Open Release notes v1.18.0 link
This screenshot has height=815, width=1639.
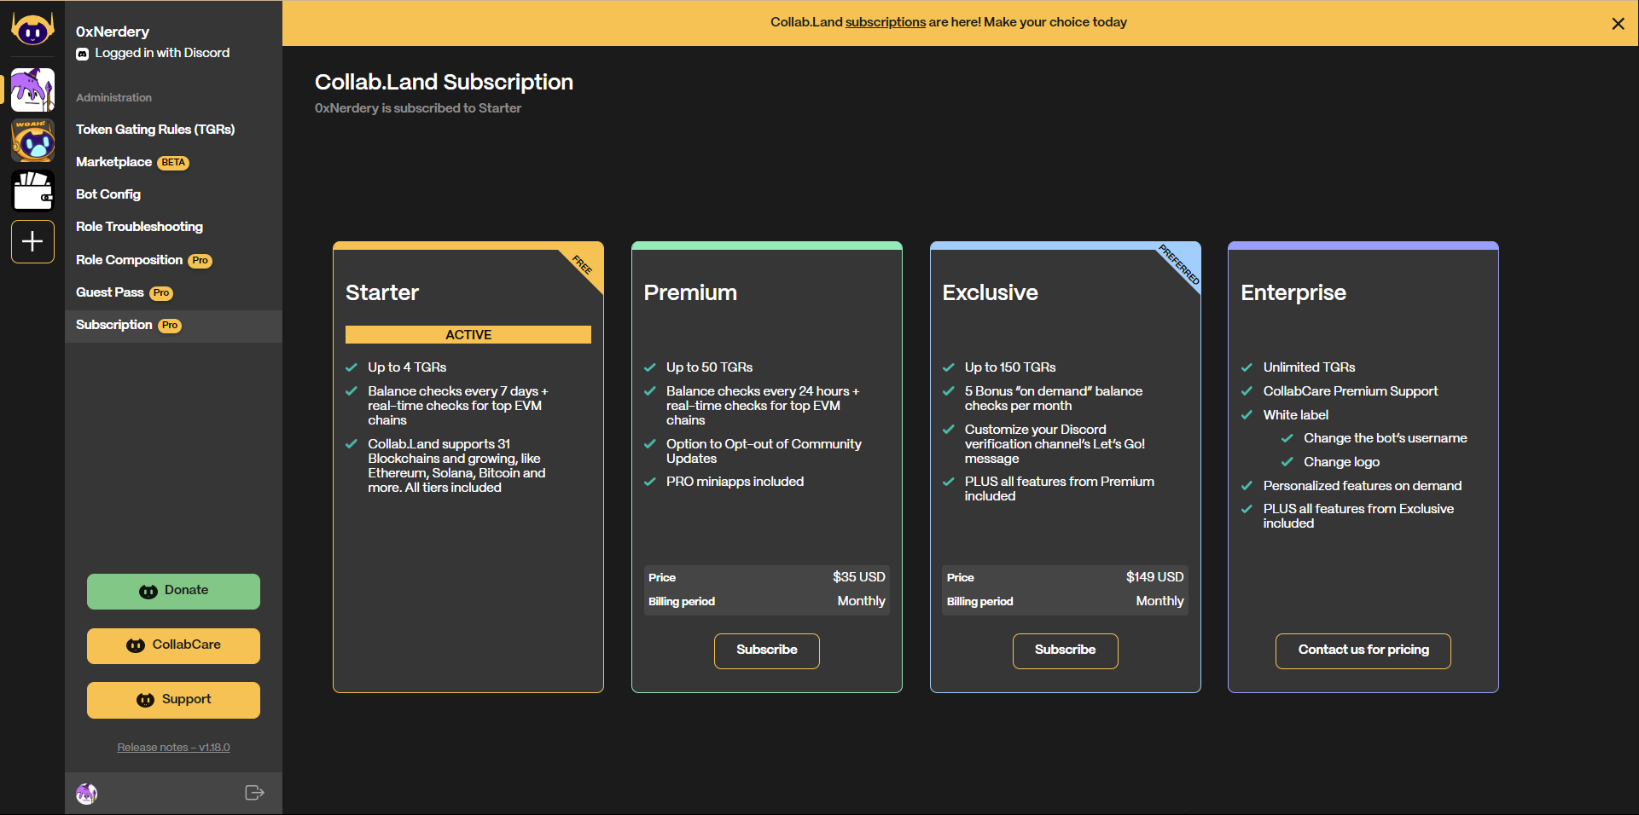(173, 748)
